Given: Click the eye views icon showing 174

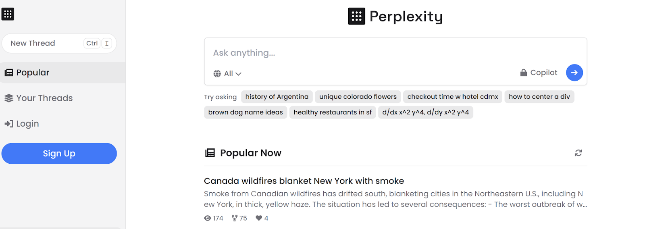Looking at the screenshot, I should pyautogui.click(x=208, y=218).
